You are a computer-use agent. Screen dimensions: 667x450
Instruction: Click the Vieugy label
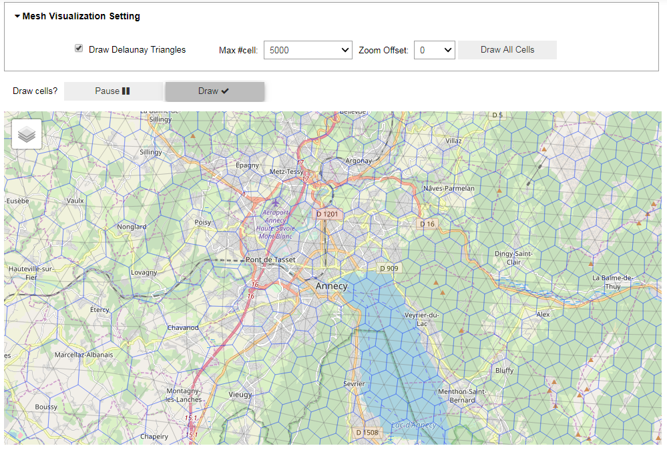click(x=240, y=395)
